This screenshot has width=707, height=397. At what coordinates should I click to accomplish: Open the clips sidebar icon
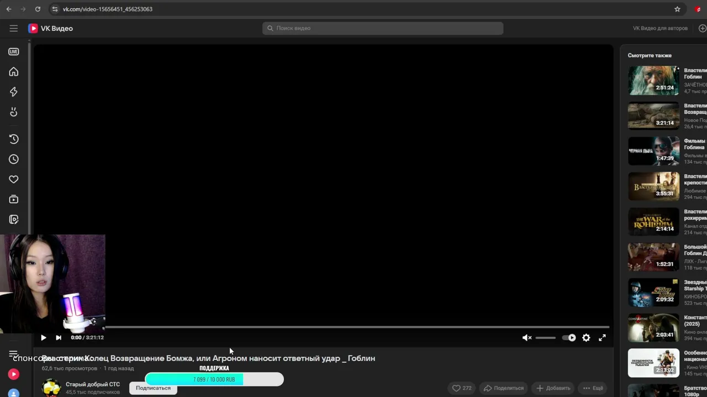coord(14,219)
